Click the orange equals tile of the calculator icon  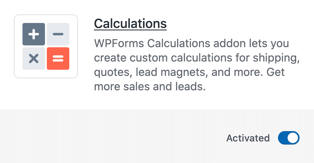(58, 58)
